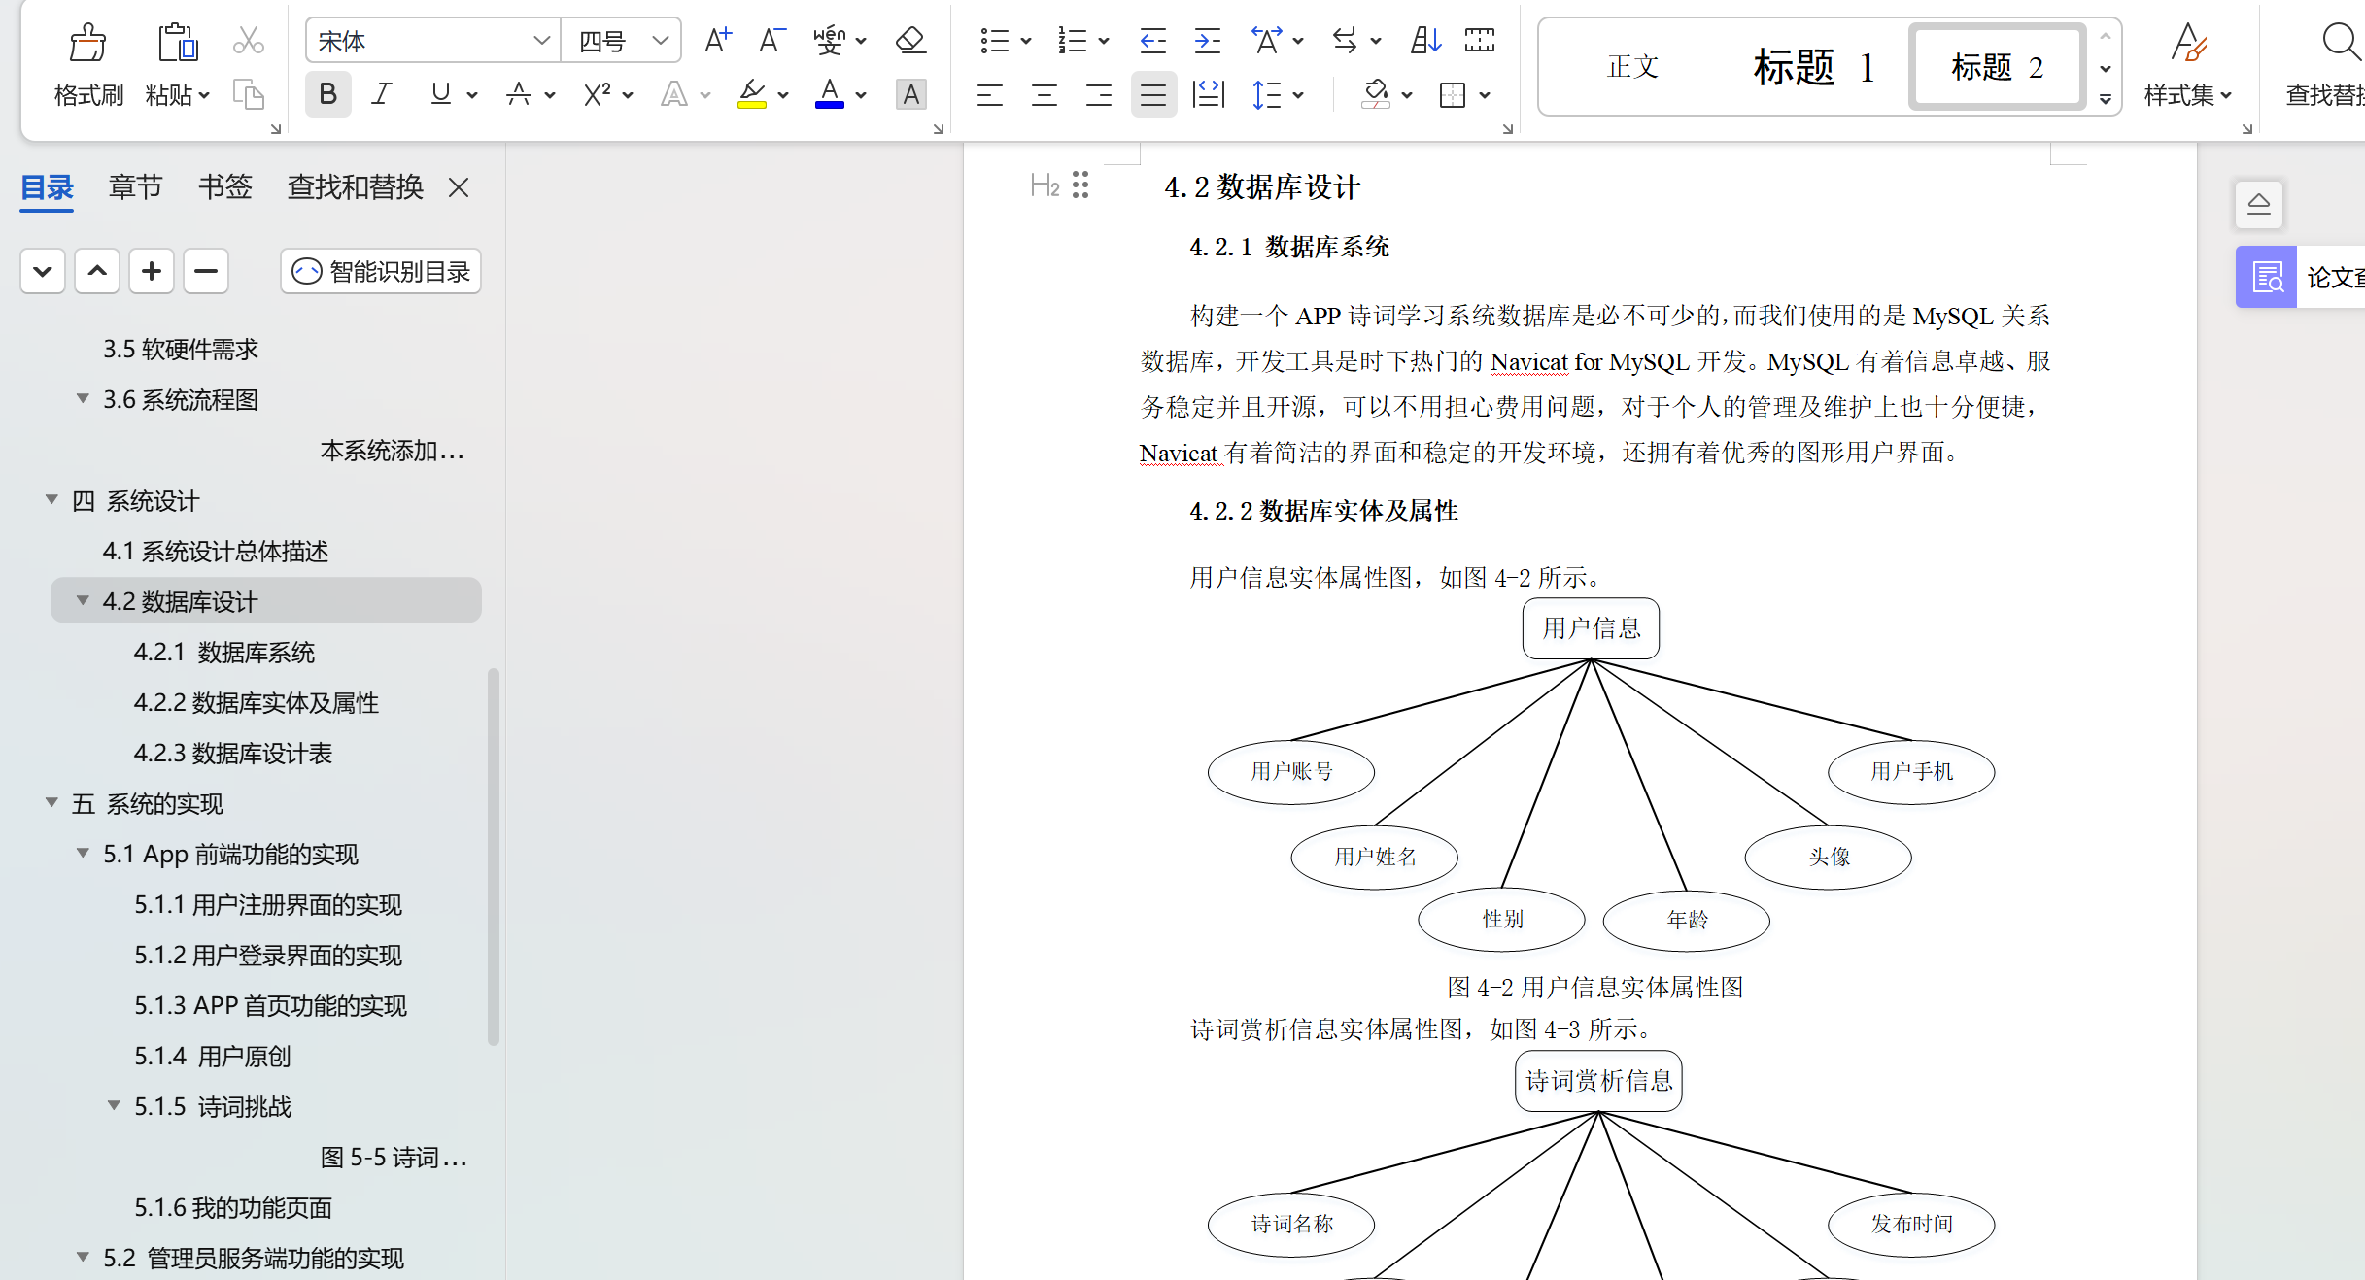
Task: Click the clear formatting eraser icon
Action: click(909, 40)
